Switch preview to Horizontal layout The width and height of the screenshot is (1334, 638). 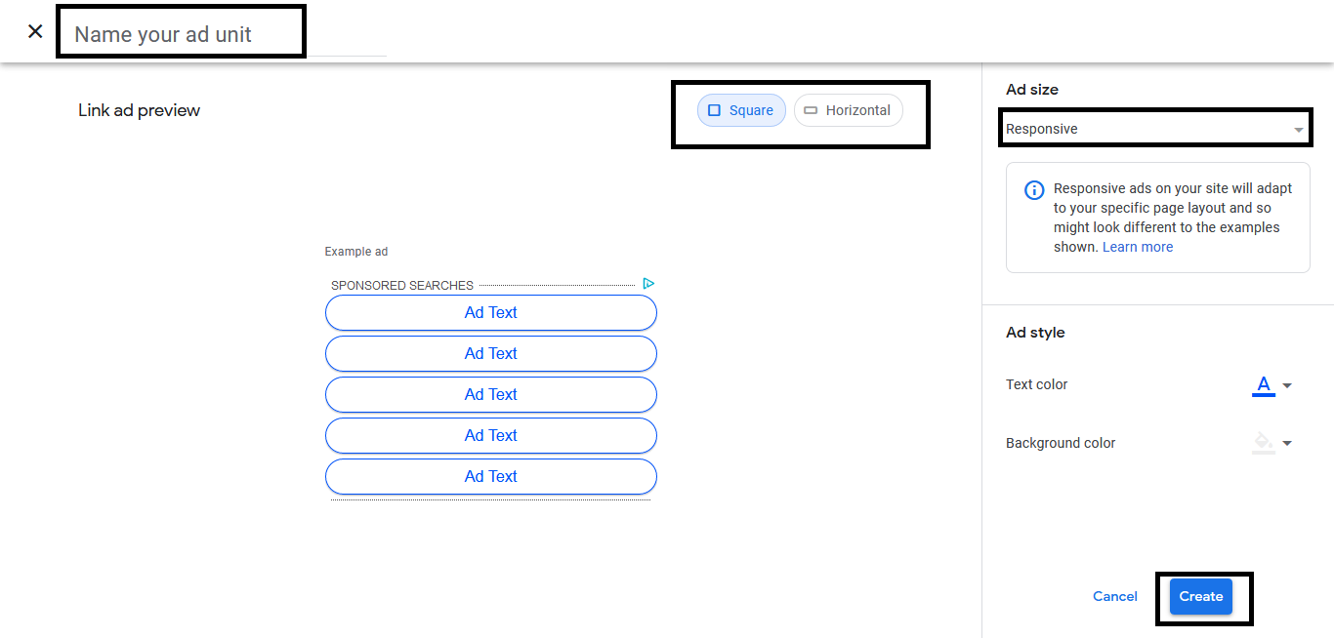tap(848, 110)
